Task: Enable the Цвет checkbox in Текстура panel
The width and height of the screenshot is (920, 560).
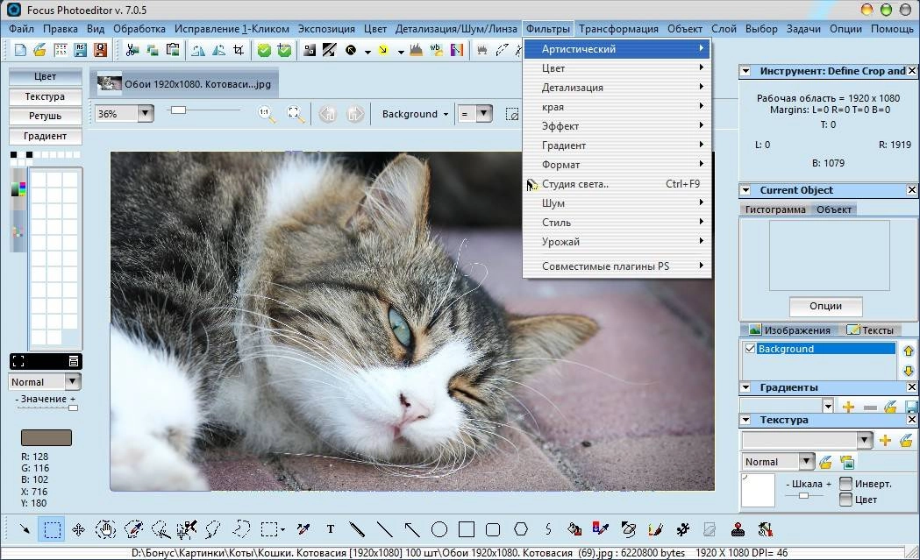Action: (x=845, y=499)
